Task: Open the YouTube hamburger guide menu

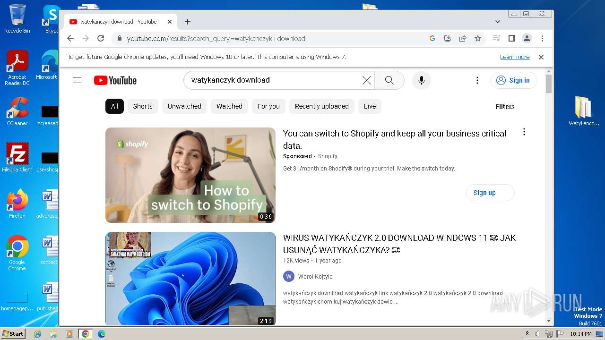Action: (x=77, y=80)
